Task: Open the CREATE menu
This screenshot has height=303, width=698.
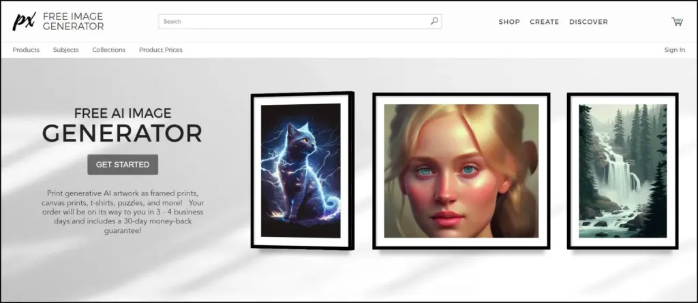Action: coord(545,22)
